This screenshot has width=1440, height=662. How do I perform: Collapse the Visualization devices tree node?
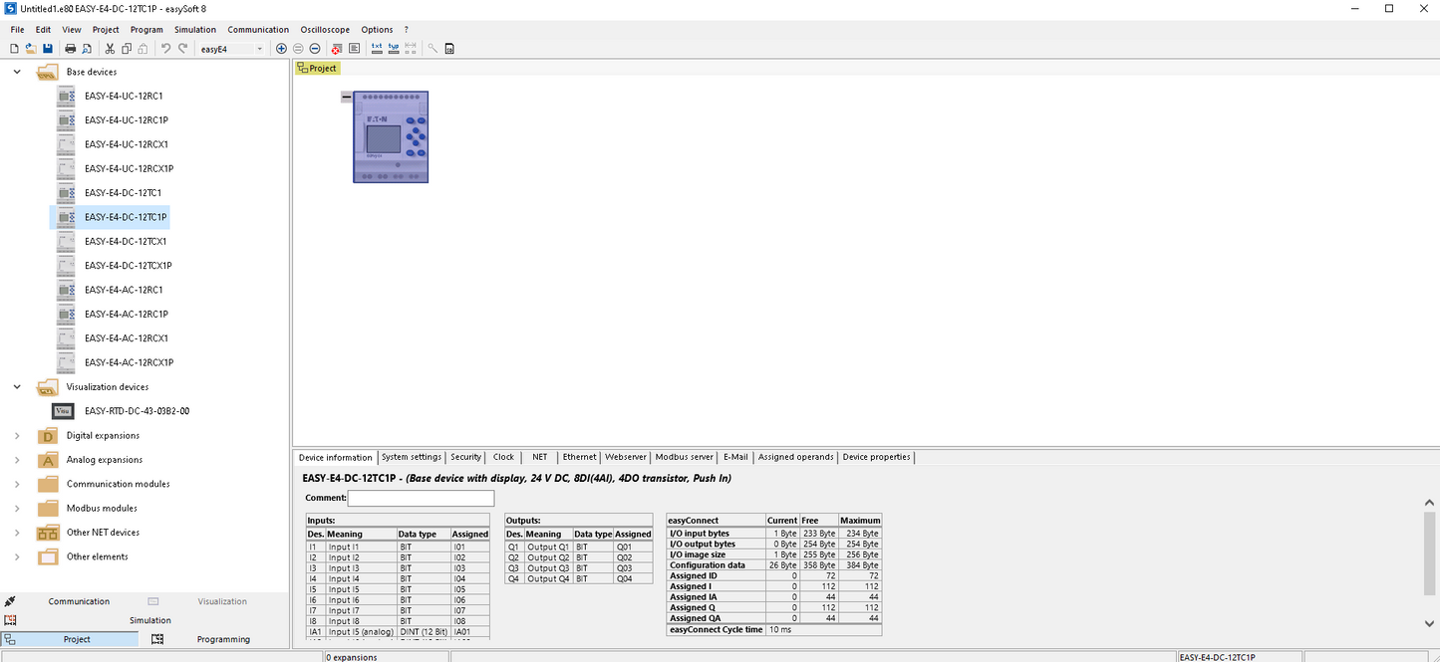pyautogui.click(x=17, y=387)
